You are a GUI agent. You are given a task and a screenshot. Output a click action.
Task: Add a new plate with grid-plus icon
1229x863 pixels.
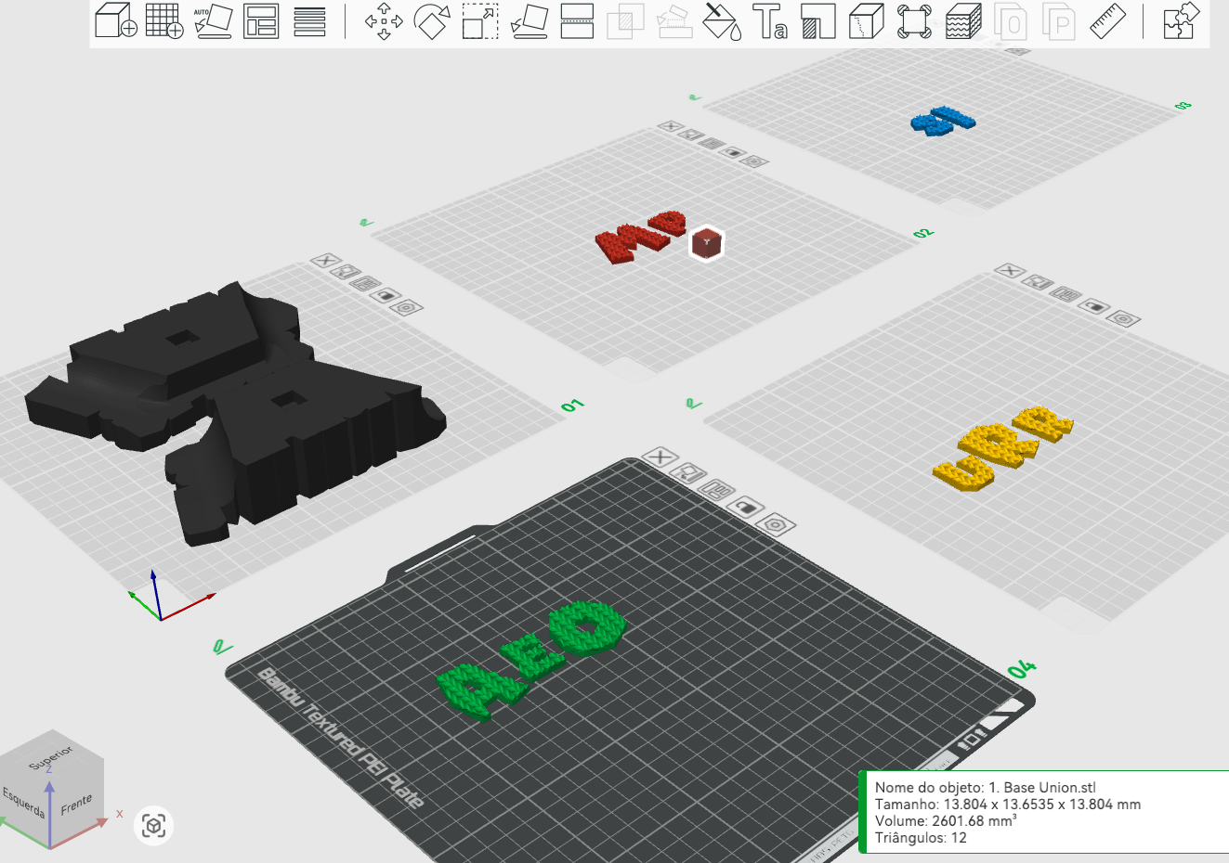tap(164, 20)
